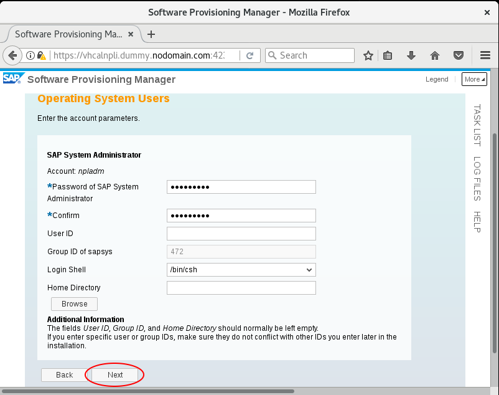
Task: Click the horizontal page scrollbar
Action: click(x=148, y=391)
